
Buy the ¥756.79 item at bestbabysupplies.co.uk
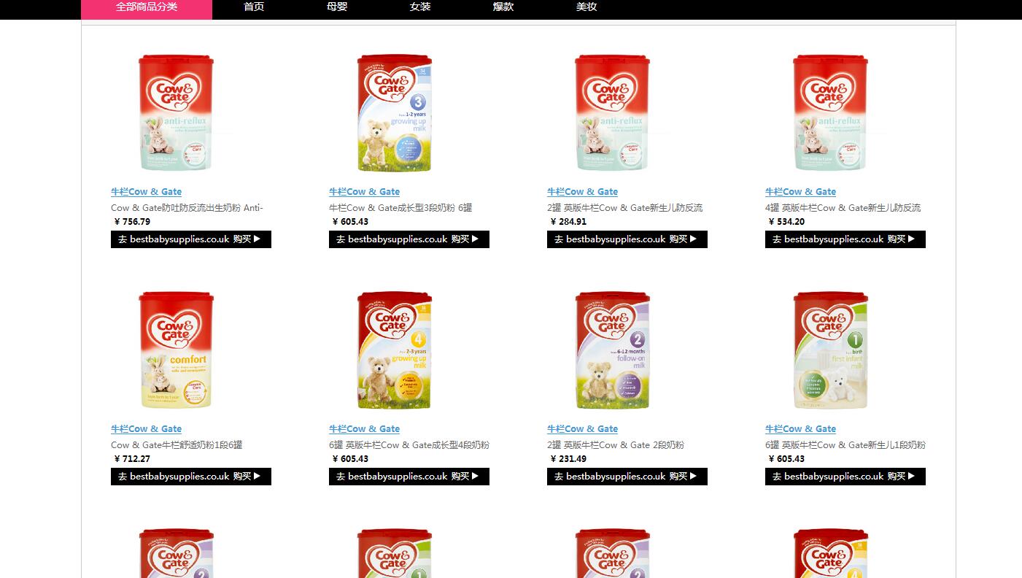(191, 239)
